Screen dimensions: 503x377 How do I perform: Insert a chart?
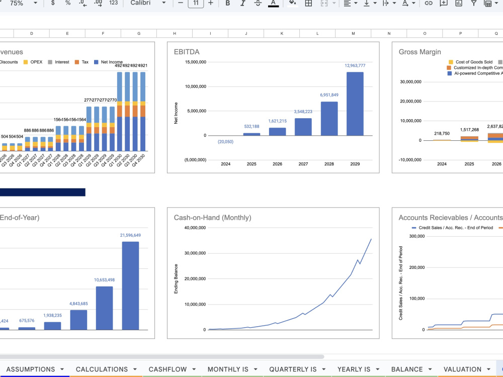click(x=458, y=3)
